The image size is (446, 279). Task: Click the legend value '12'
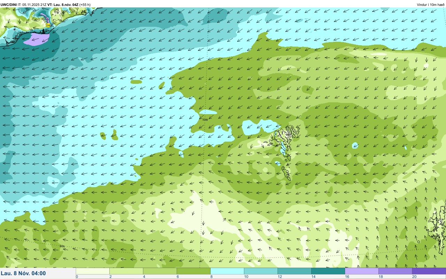279,277
